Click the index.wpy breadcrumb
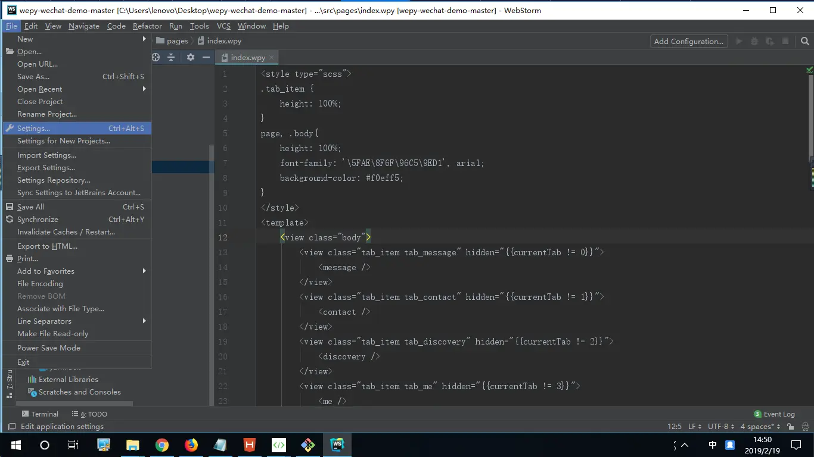 (x=219, y=41)
